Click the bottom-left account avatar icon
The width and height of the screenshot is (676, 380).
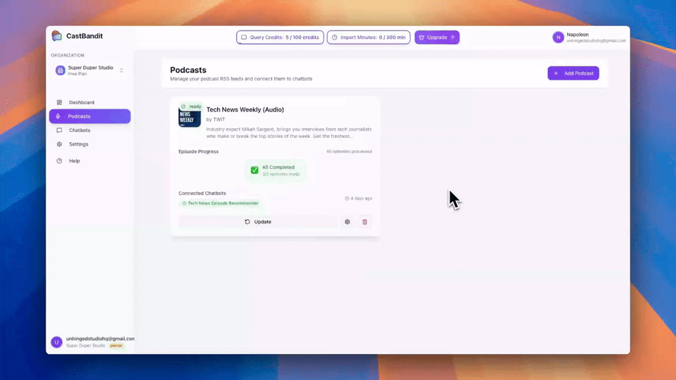[57, 342]
